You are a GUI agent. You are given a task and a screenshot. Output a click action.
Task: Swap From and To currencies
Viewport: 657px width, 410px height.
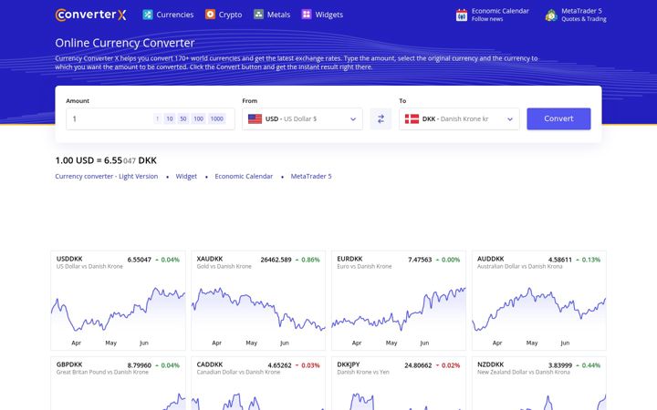381,118
